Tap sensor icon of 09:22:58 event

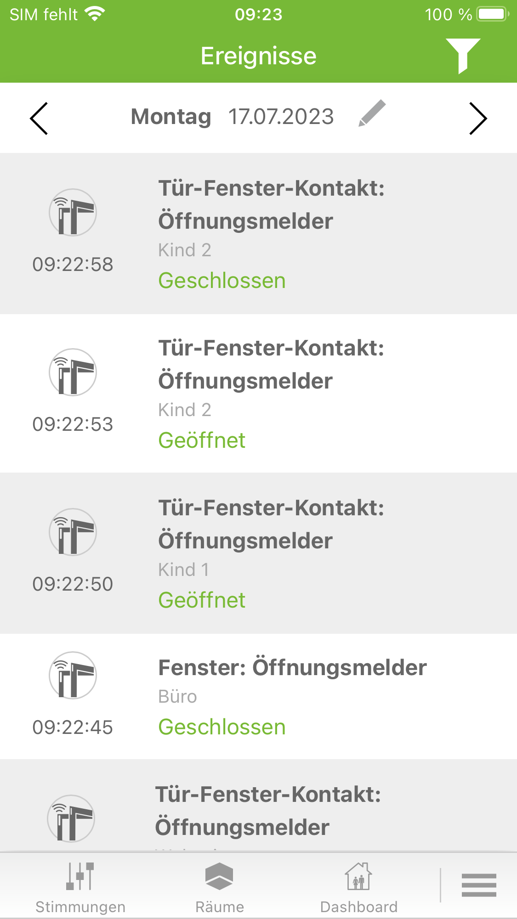73,212
